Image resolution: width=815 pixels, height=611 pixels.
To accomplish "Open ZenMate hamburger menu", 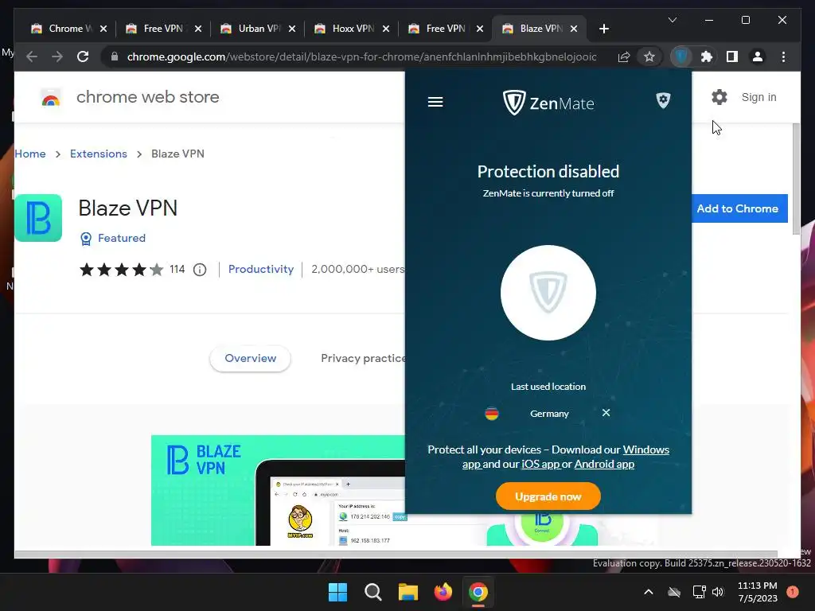I will click(435, 102).
